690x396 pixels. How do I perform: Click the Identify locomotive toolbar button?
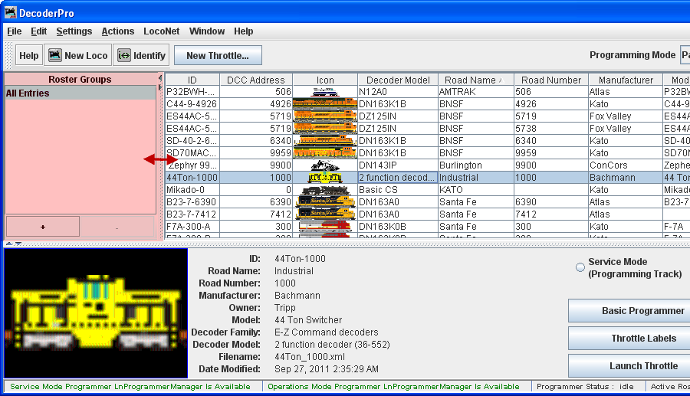coord(140,55)
